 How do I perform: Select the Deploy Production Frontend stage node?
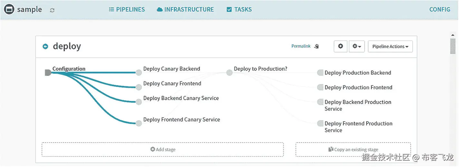320,87
